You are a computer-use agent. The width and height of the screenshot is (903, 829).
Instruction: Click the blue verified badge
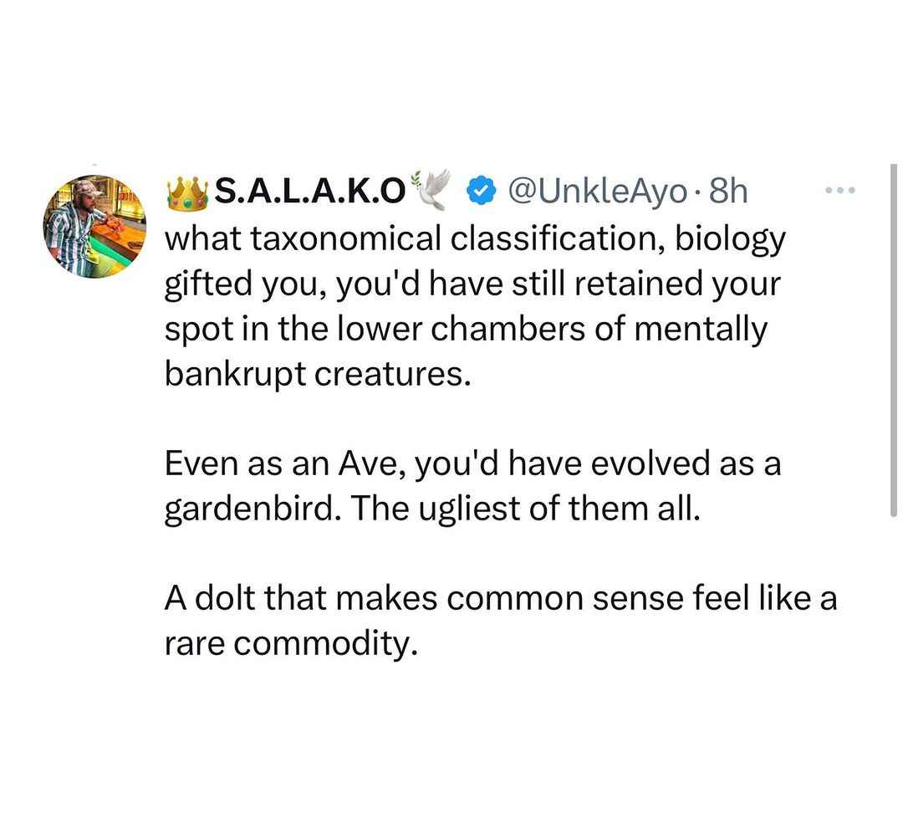coord(481,192)
